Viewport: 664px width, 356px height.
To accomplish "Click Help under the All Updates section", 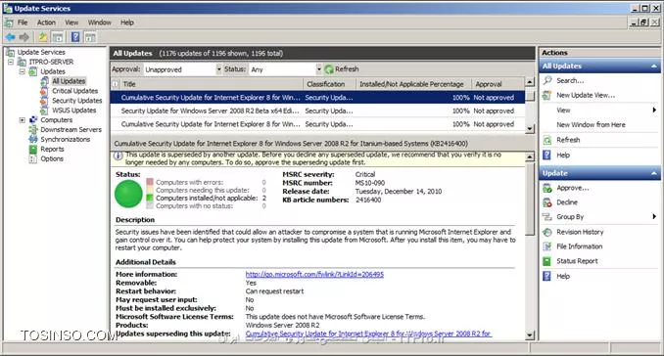I will coord(563,156).
